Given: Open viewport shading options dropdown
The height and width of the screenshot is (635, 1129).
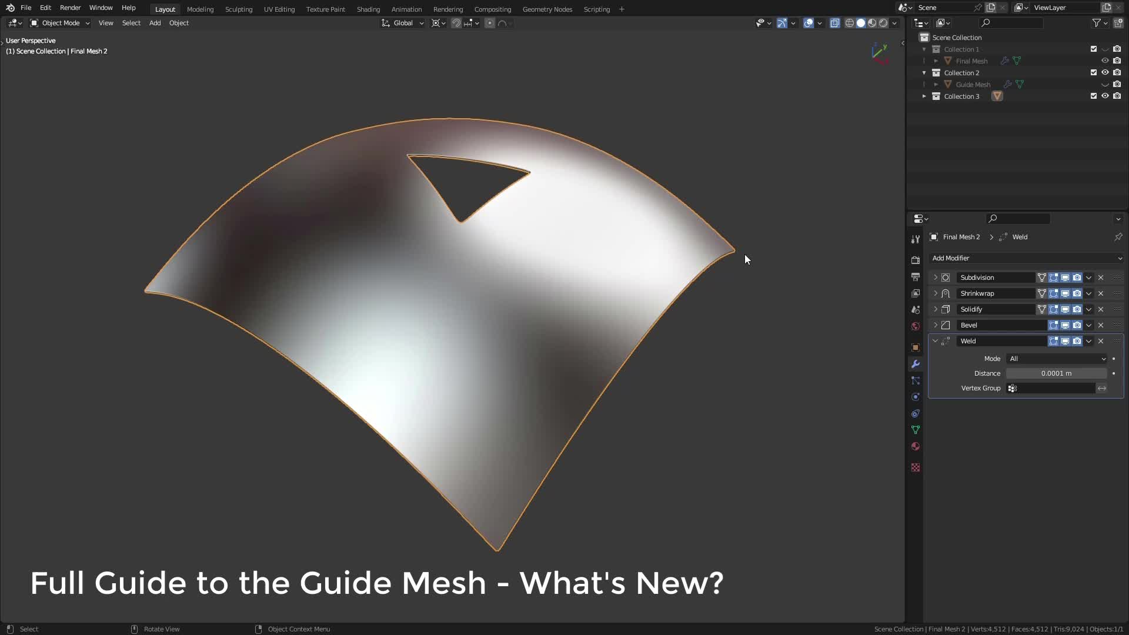Looking at the screenshot, I should click(x=894, y=23).
